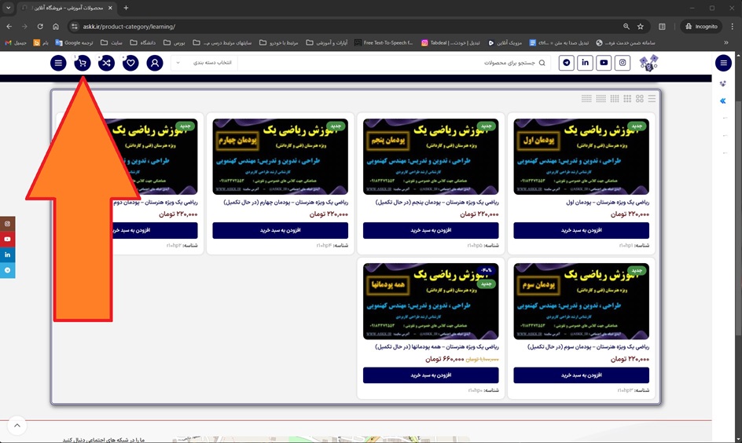The height and width of the screenshot is (443, 742).
Task: Open the Instagram icon in header
Action: tap(623, 63)
